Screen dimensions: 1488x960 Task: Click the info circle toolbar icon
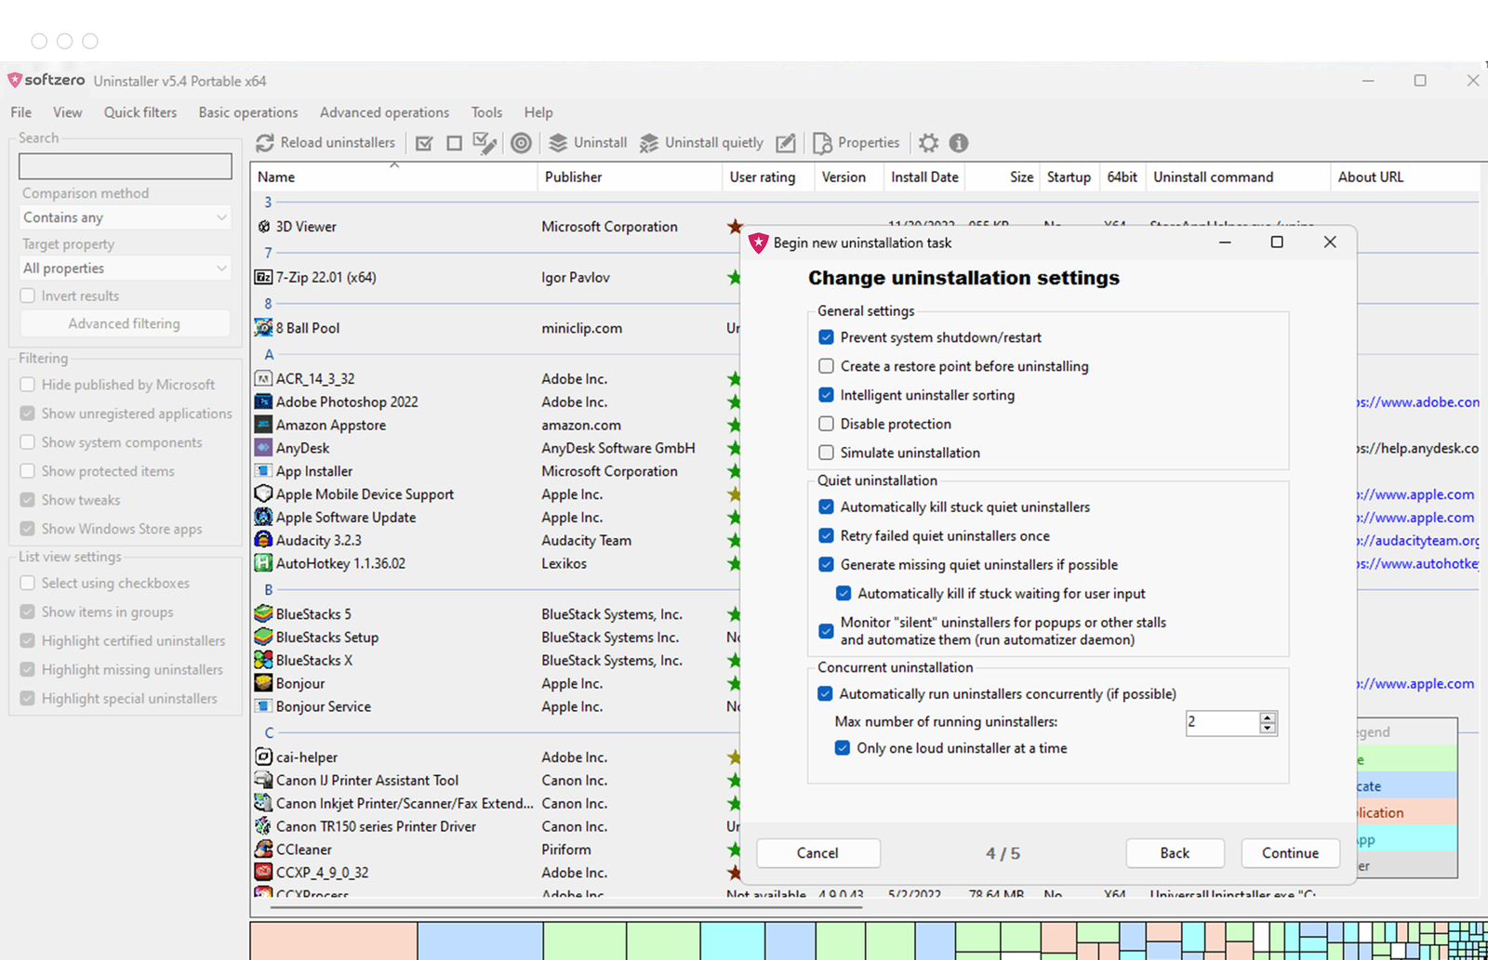(x=959, y=143)
